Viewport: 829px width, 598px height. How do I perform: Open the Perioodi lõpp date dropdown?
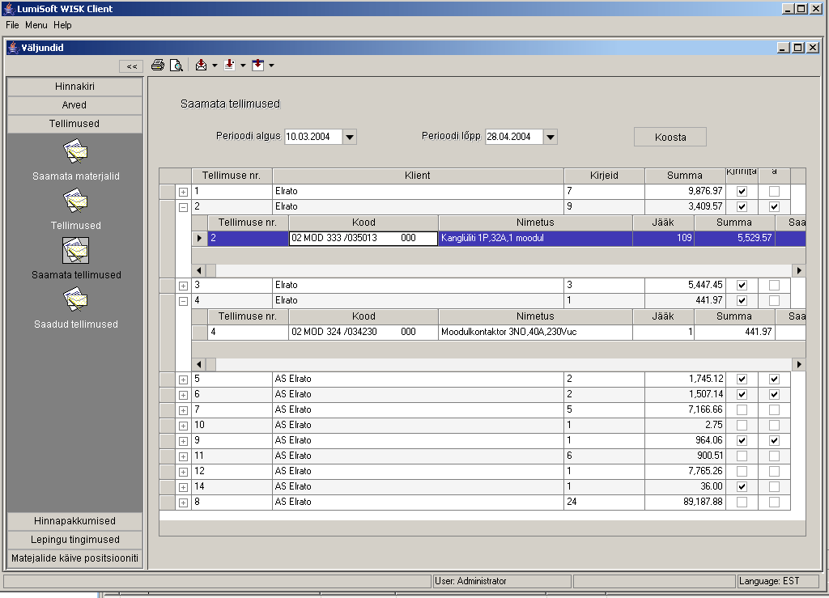click(551, 138)
